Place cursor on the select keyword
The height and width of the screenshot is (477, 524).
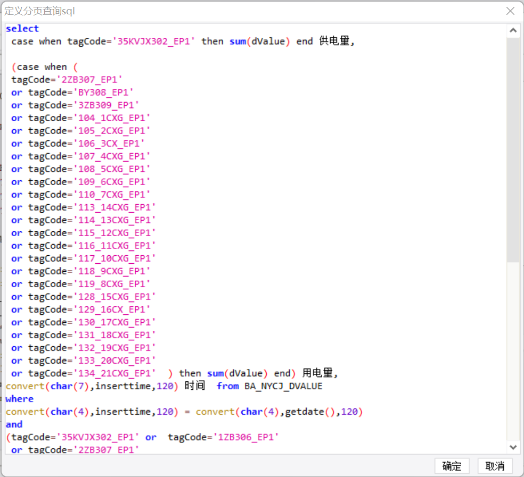click(x=22, y=29)
